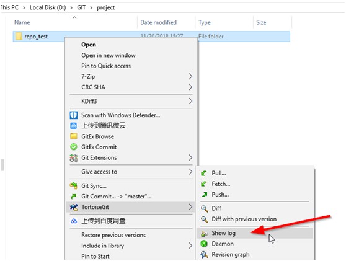This screenshot has height=261, width=346.
Task: Click the TortoiseGit turtle icon
Action: click(74, 207)
